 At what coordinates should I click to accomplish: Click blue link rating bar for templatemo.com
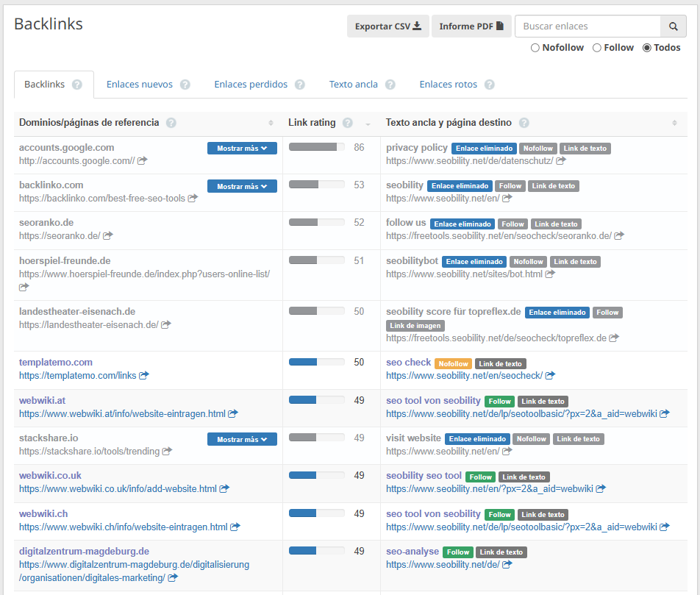click(x=316, y=362)
